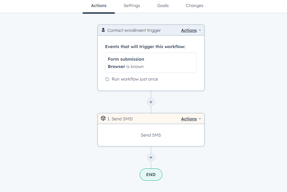The width and height of the screenshot is (287, 192).
Task: Click the caret arrow next to trigger's Actions
Action: coord(200,30)
